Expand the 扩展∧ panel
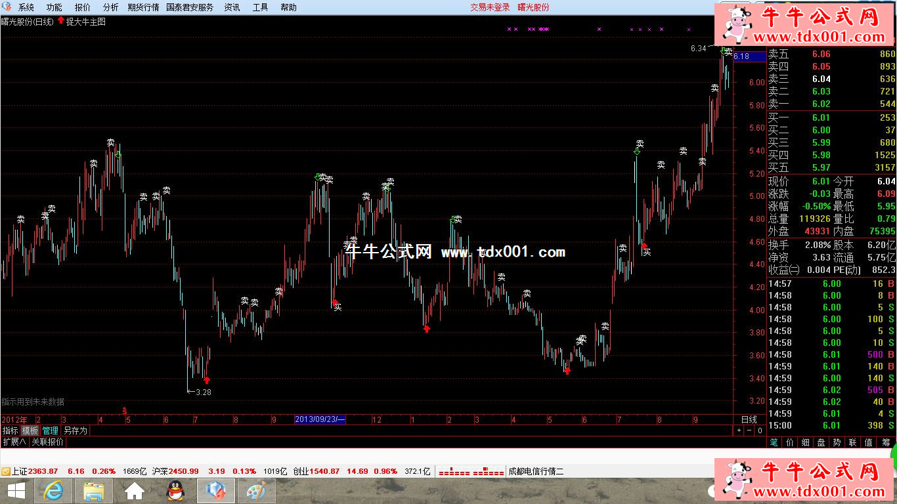Viewport: 897px width, 504px height. coord(14,442)
